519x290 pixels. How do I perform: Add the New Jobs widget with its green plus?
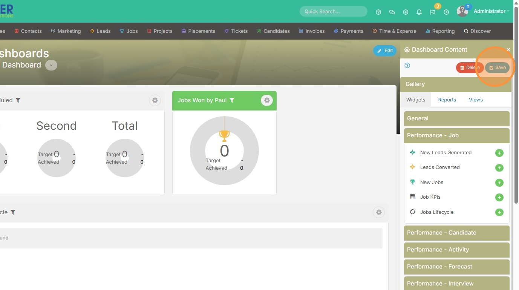[499, 183]
